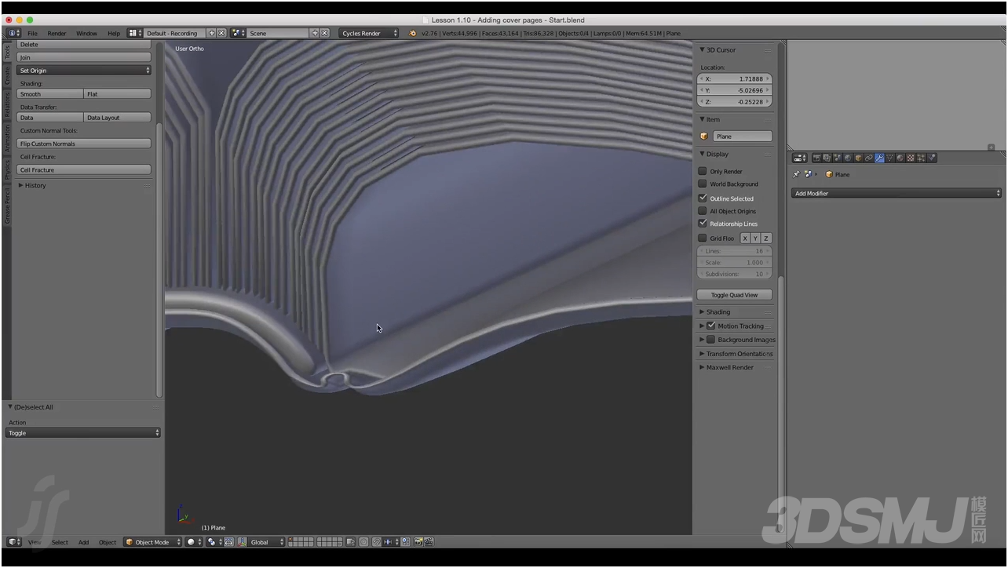The image size is (1008, 568).
Task: Open the Texture checker tab icon
Action: (911, 158)
